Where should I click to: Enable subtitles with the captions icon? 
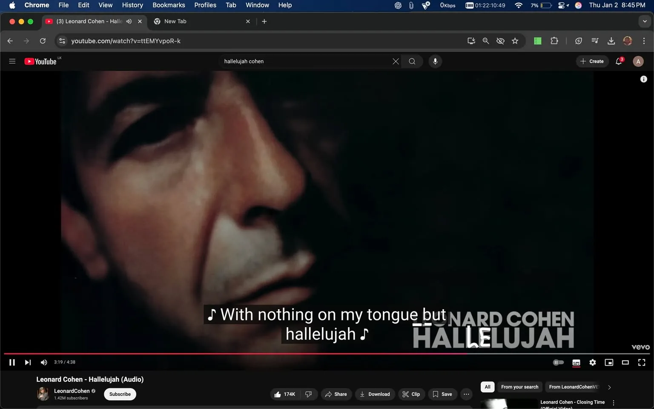(x=576, y=362)
